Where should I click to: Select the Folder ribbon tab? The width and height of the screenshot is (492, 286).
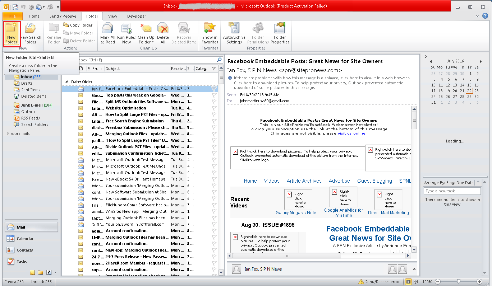click(x=92, y=16)
